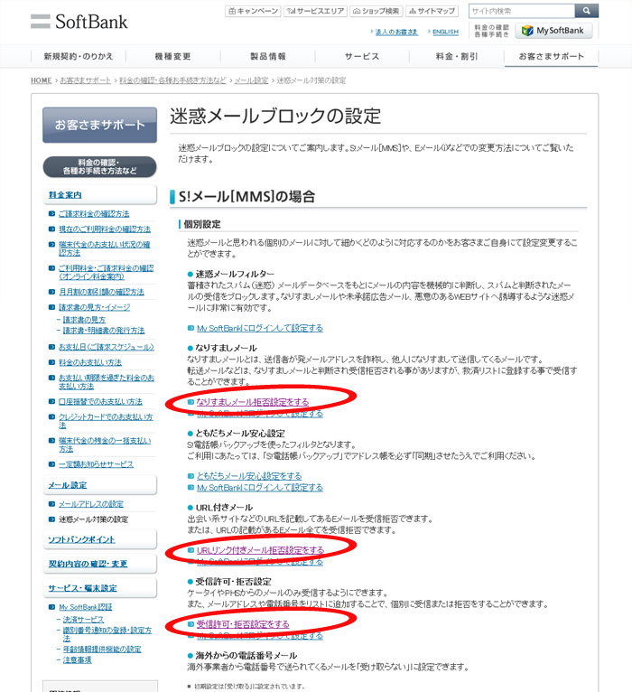This screenshot has width=632, height=692.
Task: Click the arrow icon beside 受信許可・拒否設定をする
Action: (x=191, y=624)
